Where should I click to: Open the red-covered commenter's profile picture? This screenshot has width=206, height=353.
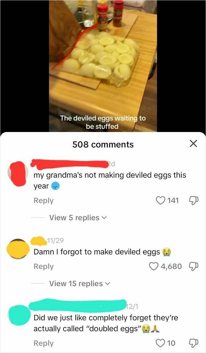pos(18,173)
